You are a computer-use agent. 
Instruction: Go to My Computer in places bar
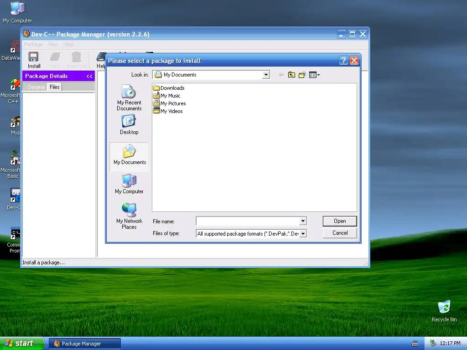129,184
